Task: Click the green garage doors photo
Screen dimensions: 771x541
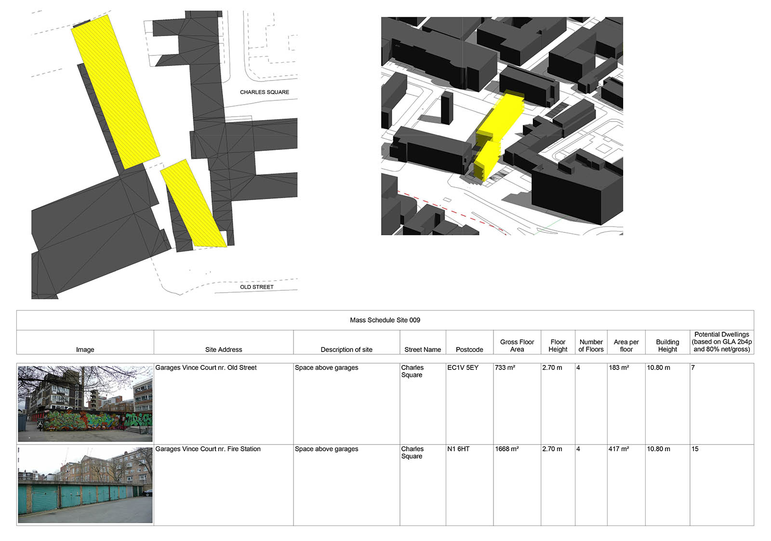Action: [85, 485]
